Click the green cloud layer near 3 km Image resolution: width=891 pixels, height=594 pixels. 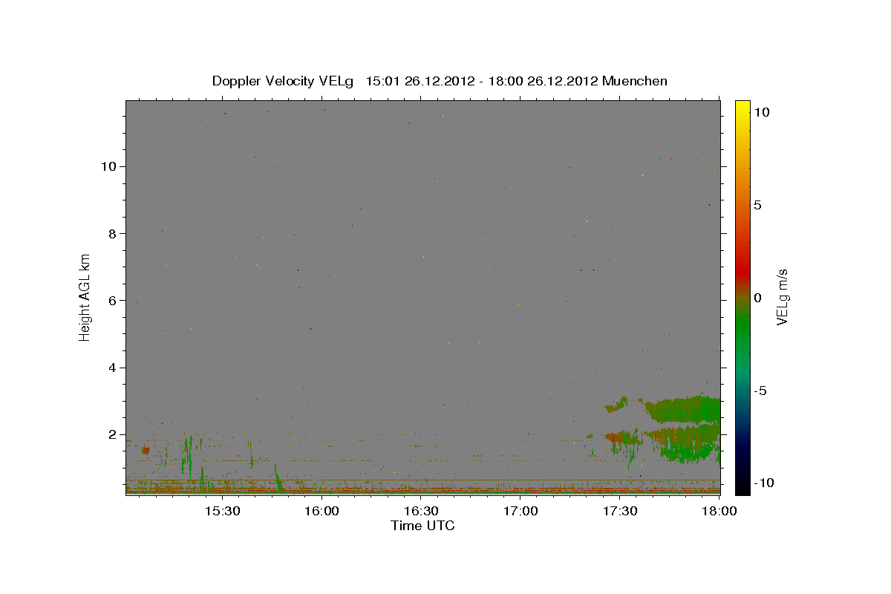point(683,408)
